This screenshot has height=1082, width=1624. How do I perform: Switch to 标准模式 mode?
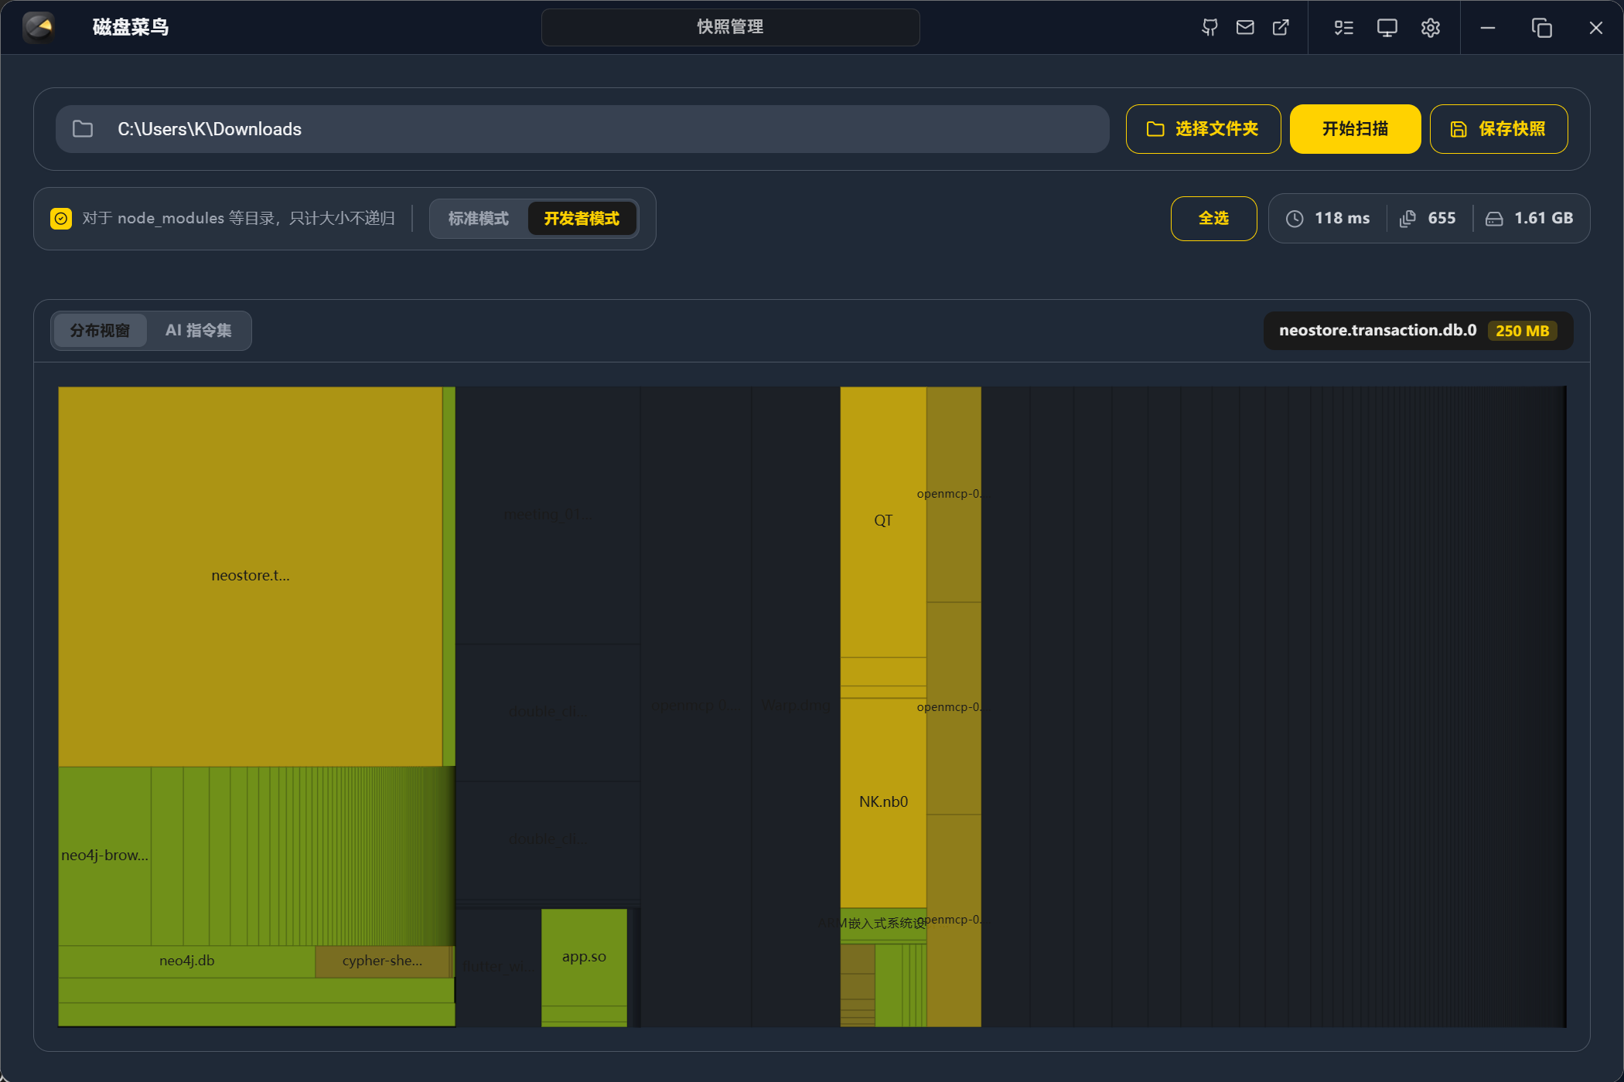478,219
